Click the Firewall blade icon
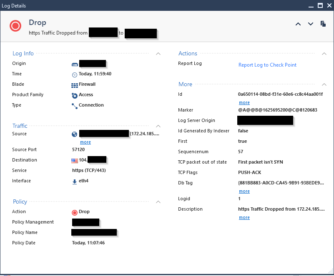Image resolution: width=334 pixels, height=276 pixels. point(75,85)
